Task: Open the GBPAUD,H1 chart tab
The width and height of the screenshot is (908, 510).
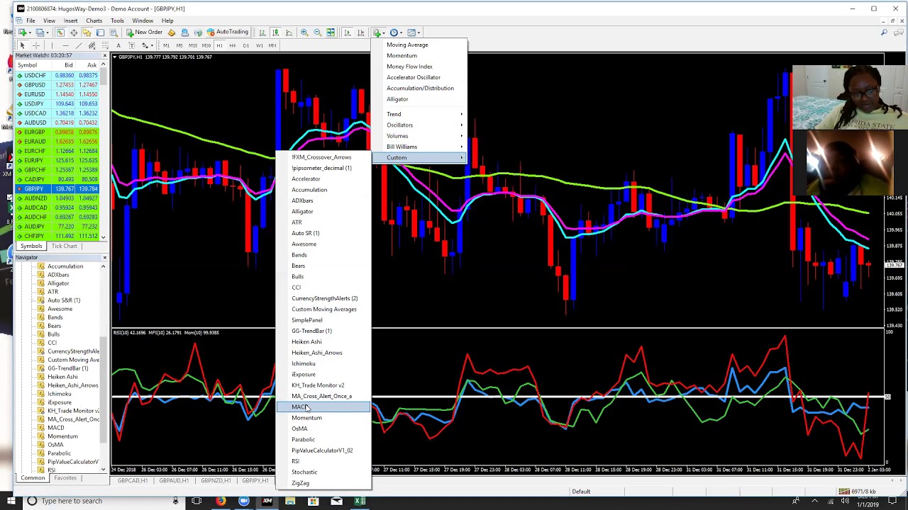Action: [174, 481]
